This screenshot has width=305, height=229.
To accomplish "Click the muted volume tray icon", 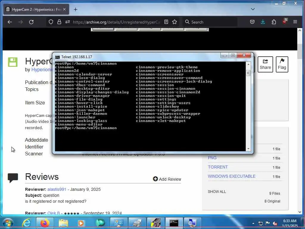I will [x=275, y=224].
